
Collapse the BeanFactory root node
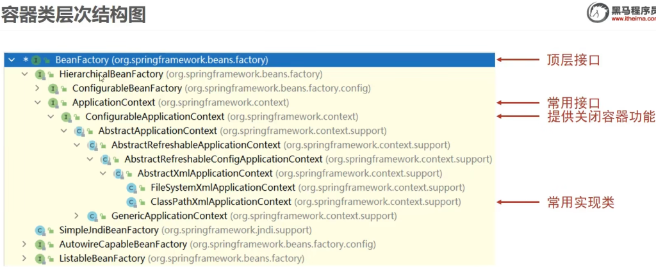(12, 60)
